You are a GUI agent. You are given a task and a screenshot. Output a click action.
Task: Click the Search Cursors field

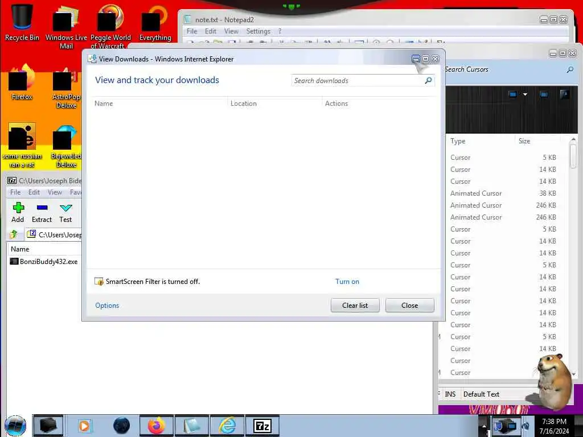[x=510, y=69]
